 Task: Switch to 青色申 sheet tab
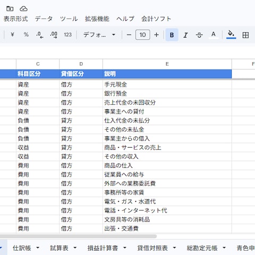point(245,248)
